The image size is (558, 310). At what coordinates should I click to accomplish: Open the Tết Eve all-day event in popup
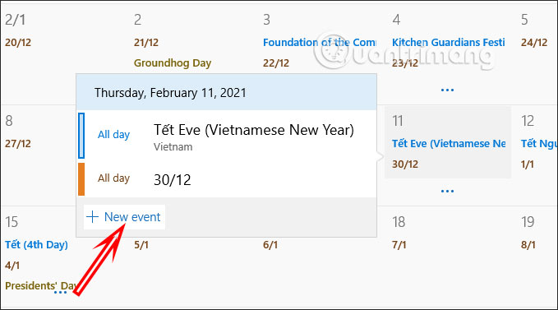227,136
